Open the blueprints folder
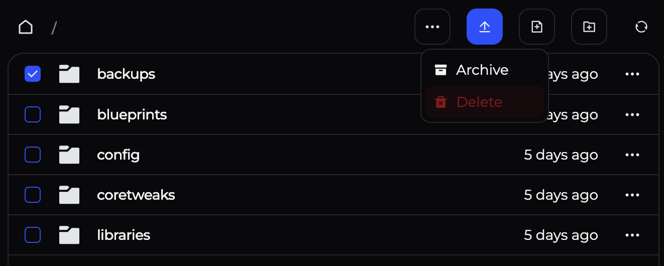The image size is (664, 266). pos(132,114)
